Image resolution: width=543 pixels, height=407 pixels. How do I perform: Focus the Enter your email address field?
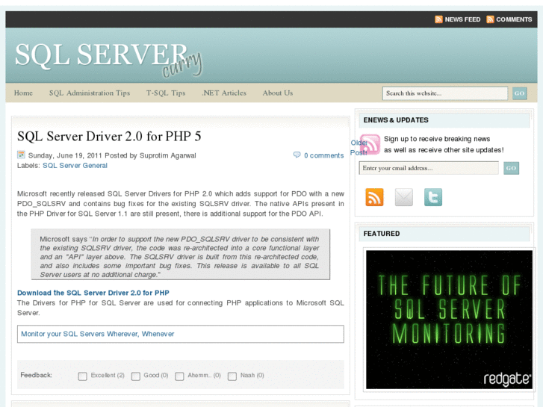(x=429, y=168)
